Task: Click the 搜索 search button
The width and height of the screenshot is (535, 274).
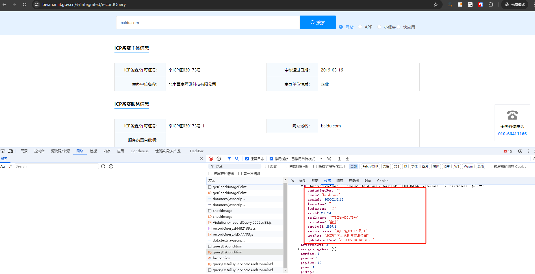Action: pos(318,22)
